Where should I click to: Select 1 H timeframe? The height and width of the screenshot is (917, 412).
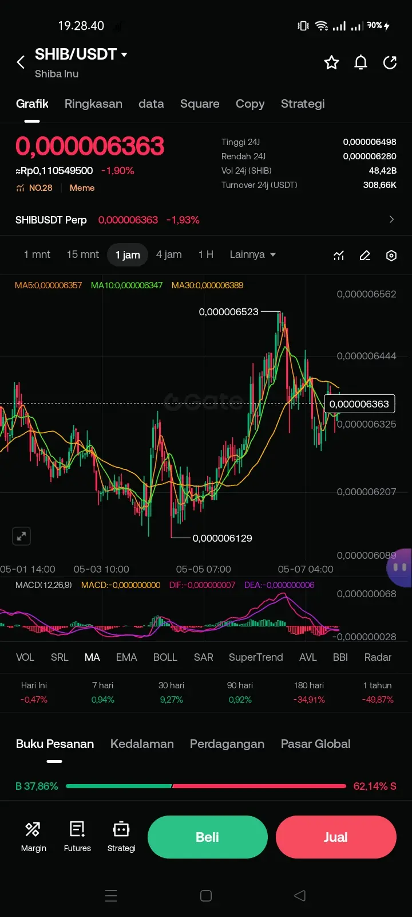206,254
